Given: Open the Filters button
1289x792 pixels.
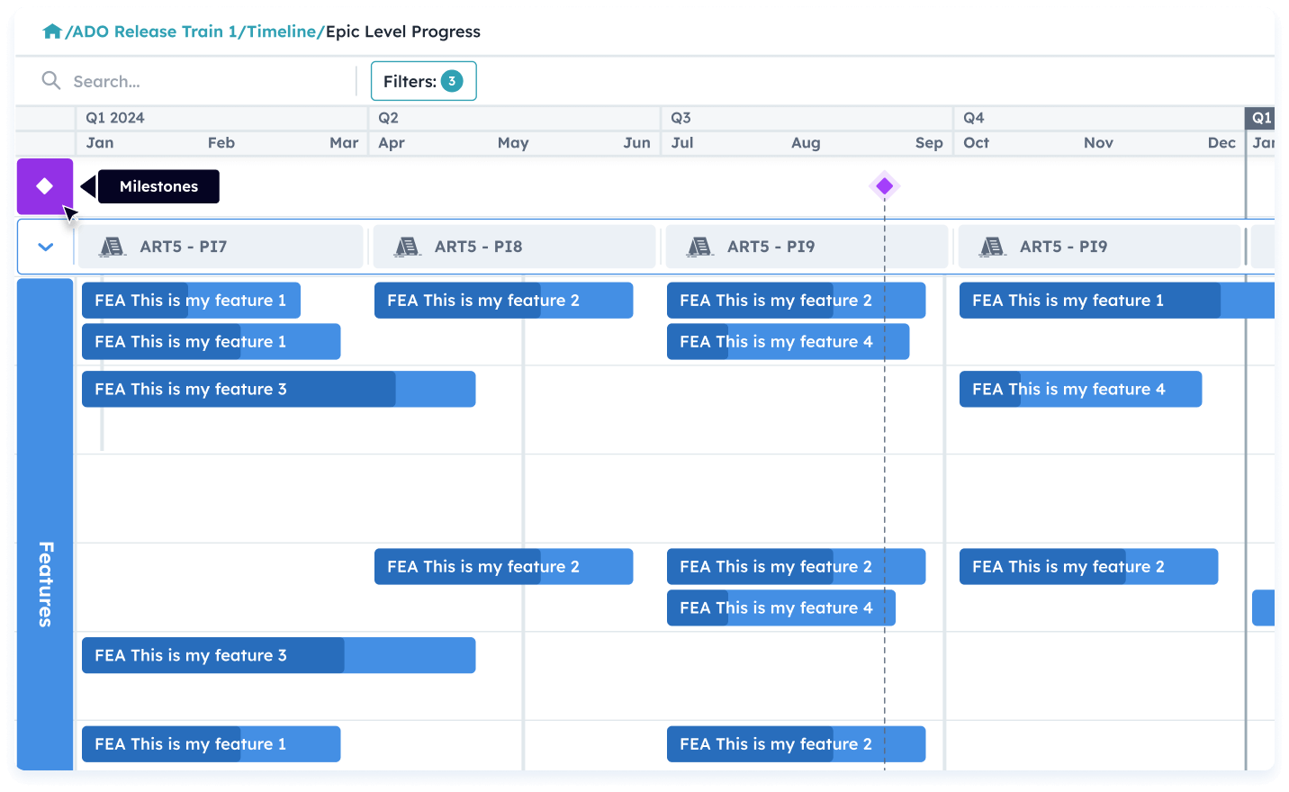Looking at the screenshot, I should [423, 81].
